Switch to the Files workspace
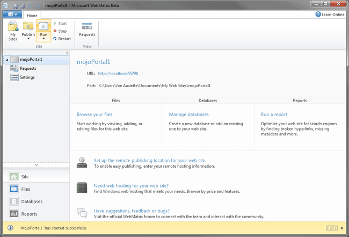 tap(26, 189)
